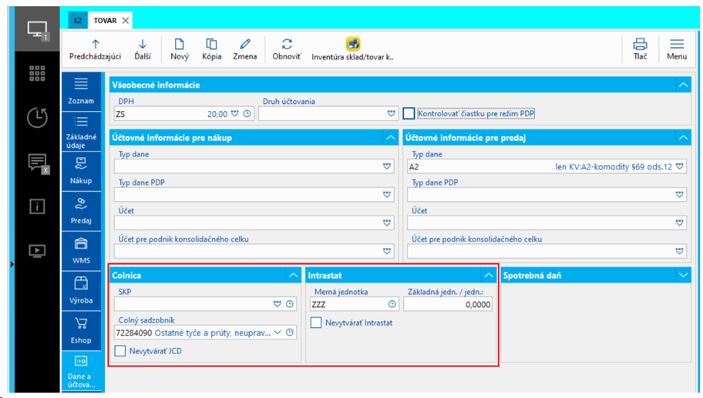Open Účet dropdown in predaj section
Image resolution: width=703 pixels, height=398 pixels.
click(680, 223)
